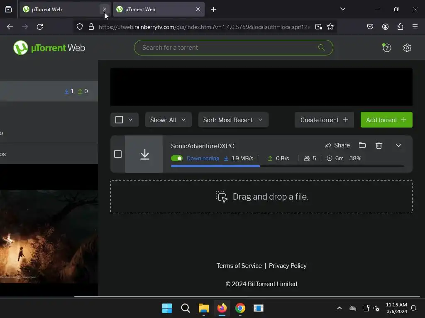425x318 pixels.
Task: Click Create torrent button
Action: pos(325,120)
